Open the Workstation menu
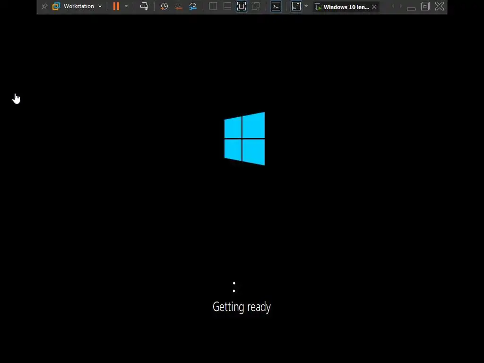 click(x=79, y=6)
